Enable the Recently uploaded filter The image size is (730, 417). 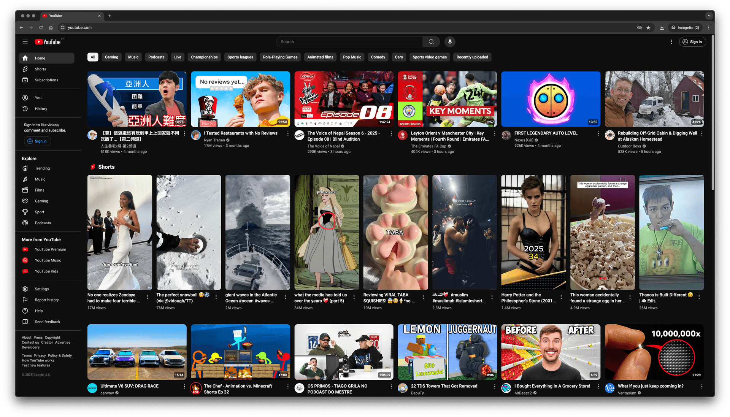coord(472,57)
